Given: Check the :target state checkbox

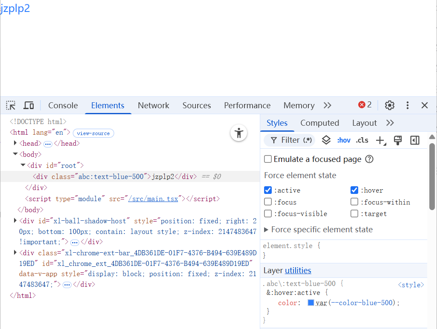Looking at the screenshot, I should point(354,214).
